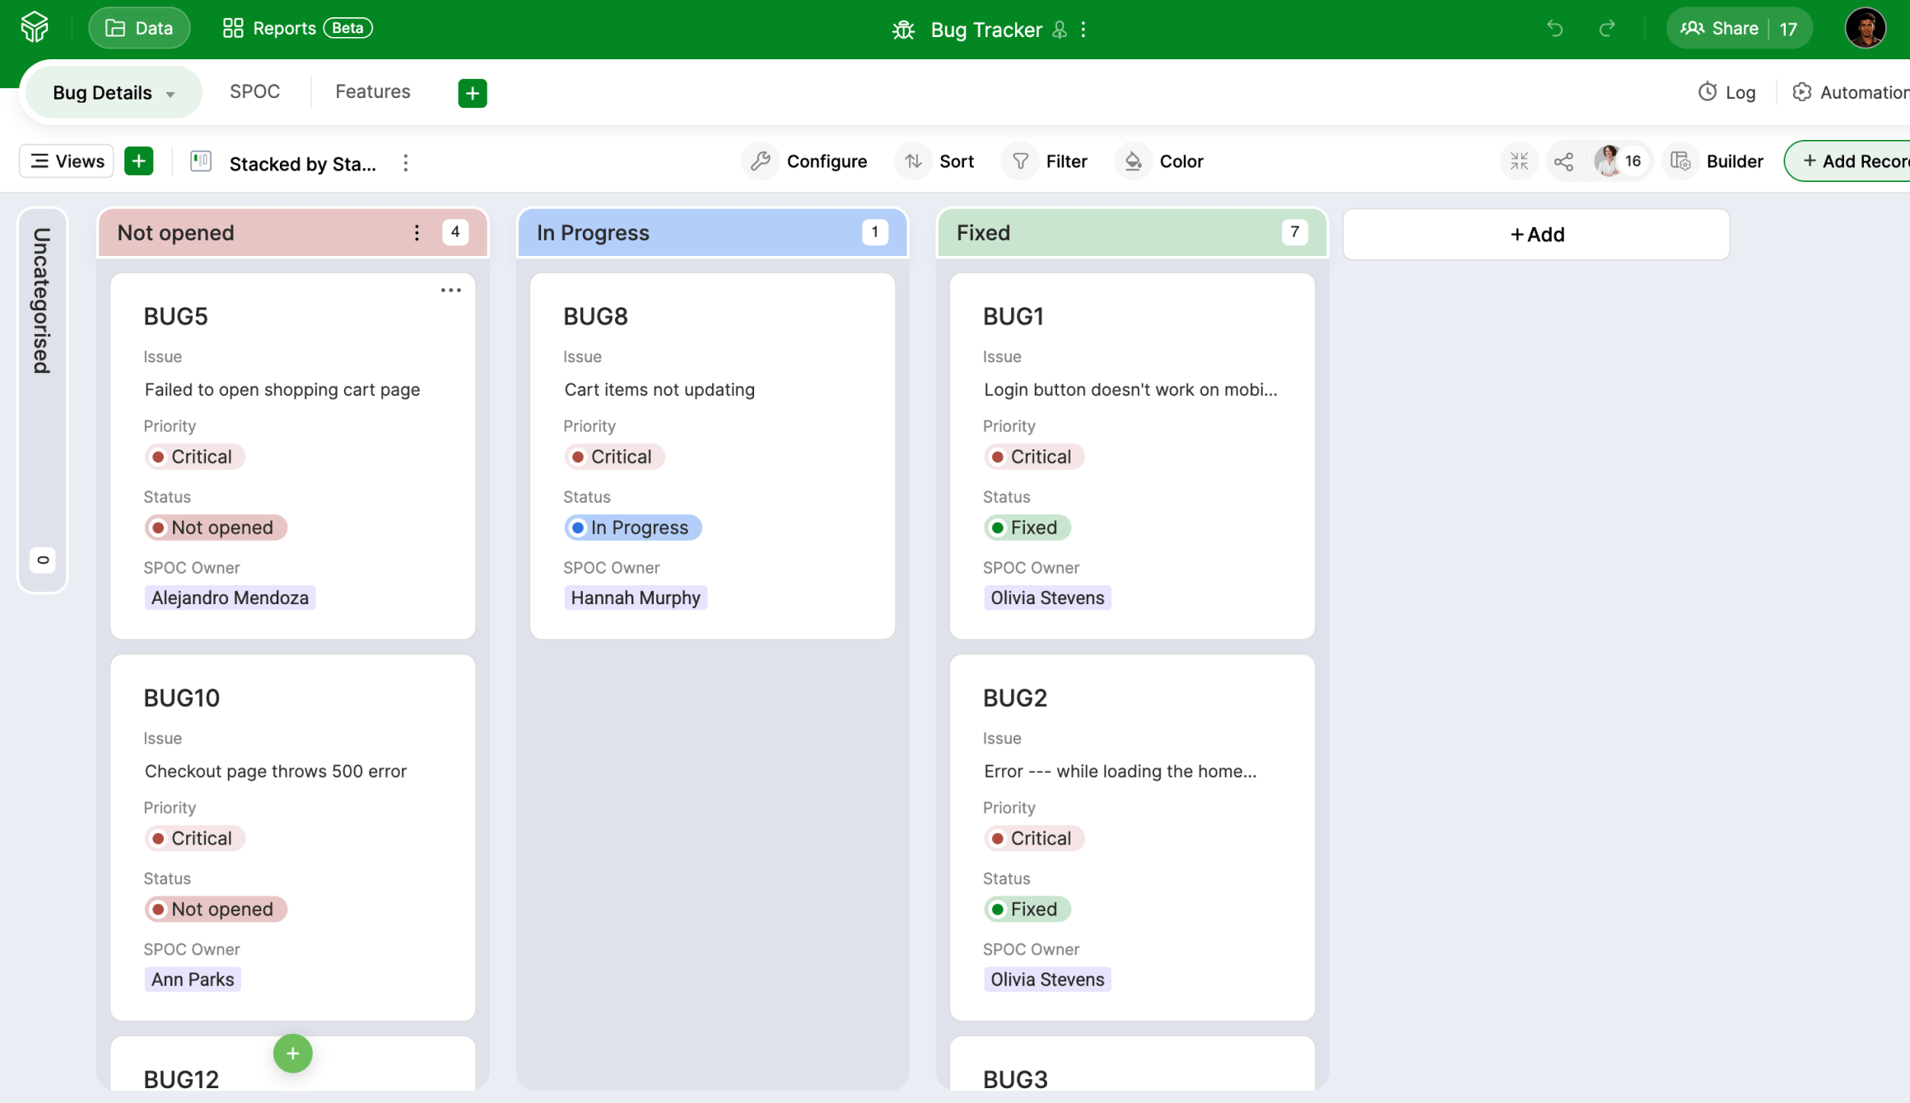This screenshot has height=1103, width=1910.
Task: Toggle the Views sidebar list
Action: tap(67, 161)
